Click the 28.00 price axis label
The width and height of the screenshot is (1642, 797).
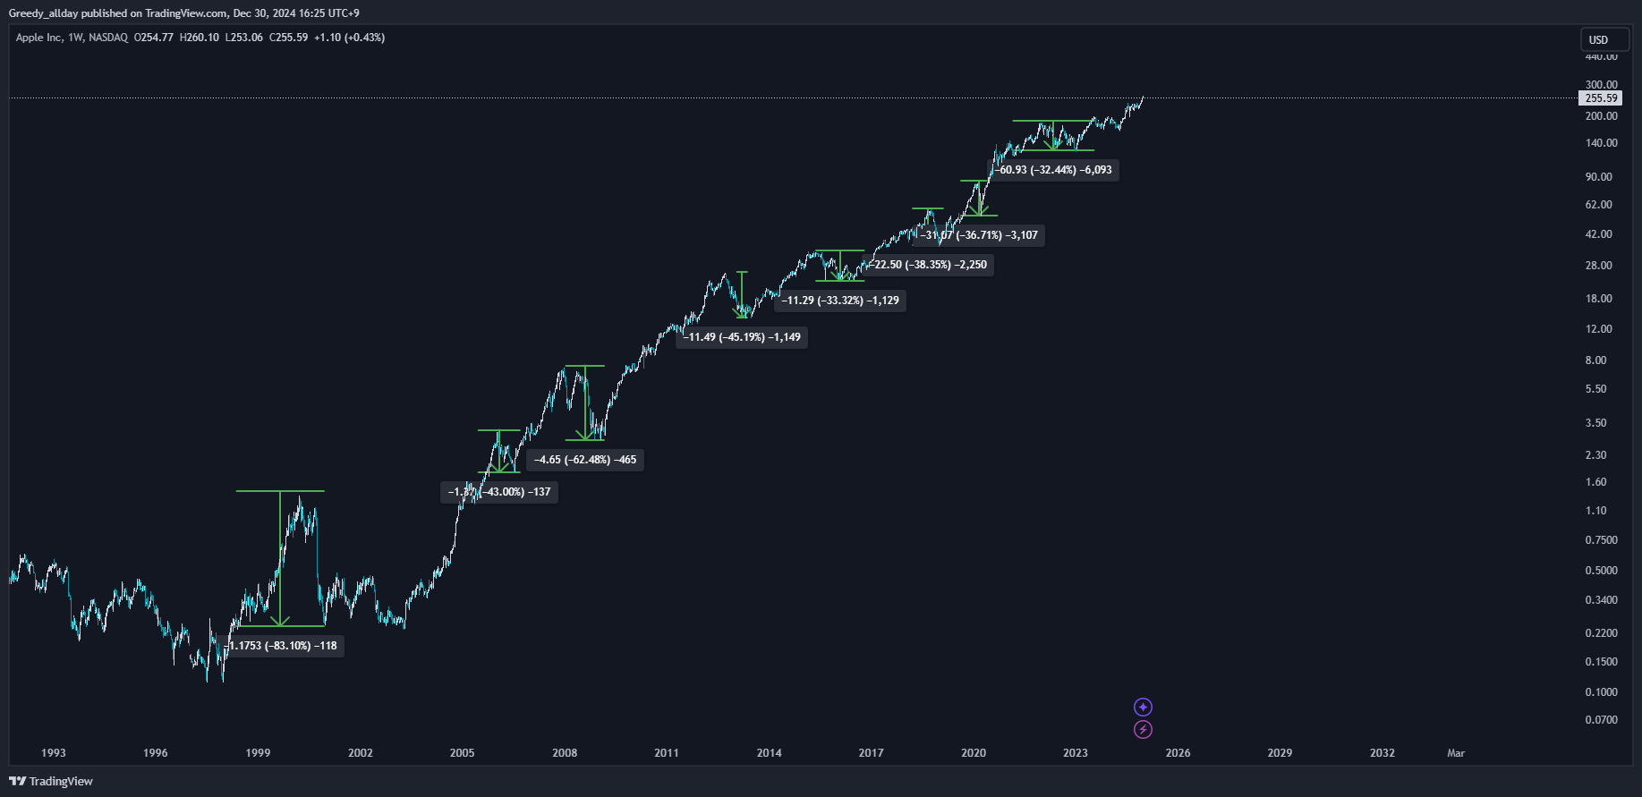(1598, 266)
